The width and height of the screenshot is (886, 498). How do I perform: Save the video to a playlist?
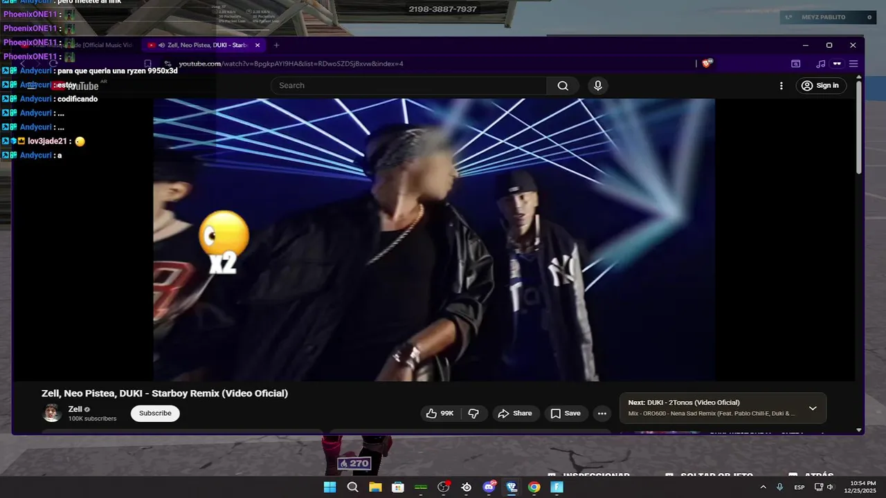566,414
